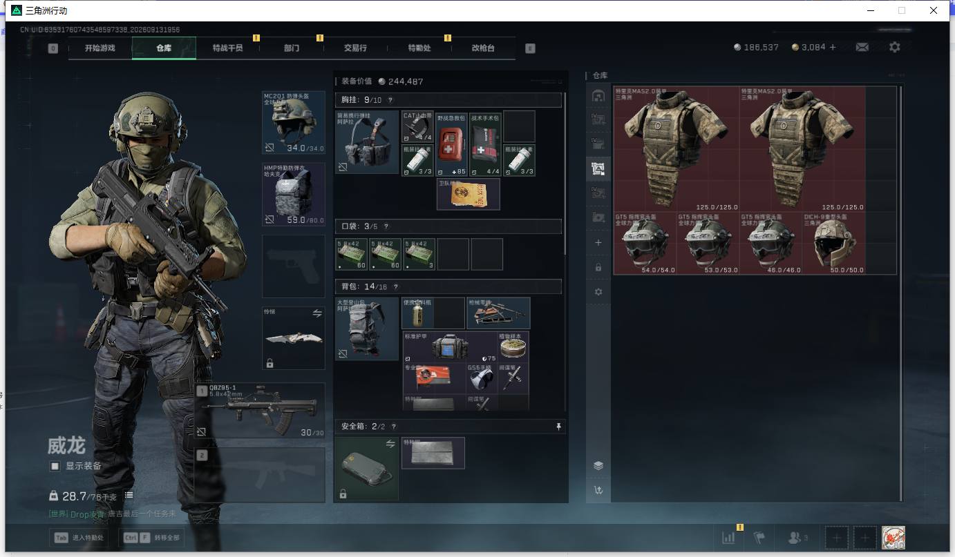Screen dimensions: 955x557
Task: Select the GS5 controller item in backpack
Action: pos(482,378)
